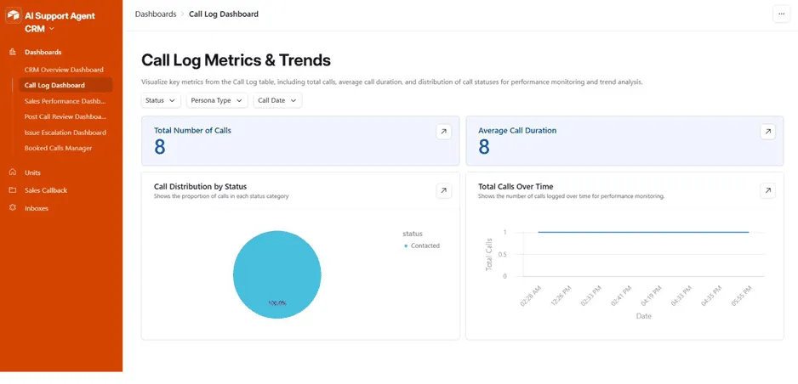Click the Call Distribution by Status heading
This screenshot has height=384, width=798.
(x=200, y=186)
